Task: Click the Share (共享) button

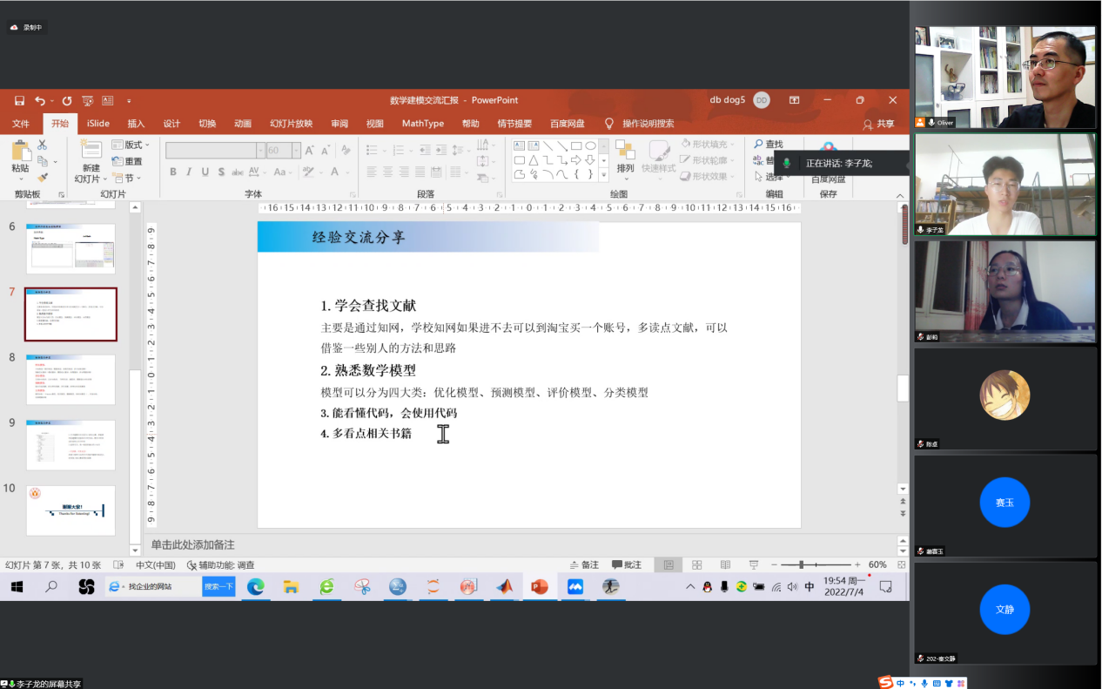Action: (x=877, y=125)
